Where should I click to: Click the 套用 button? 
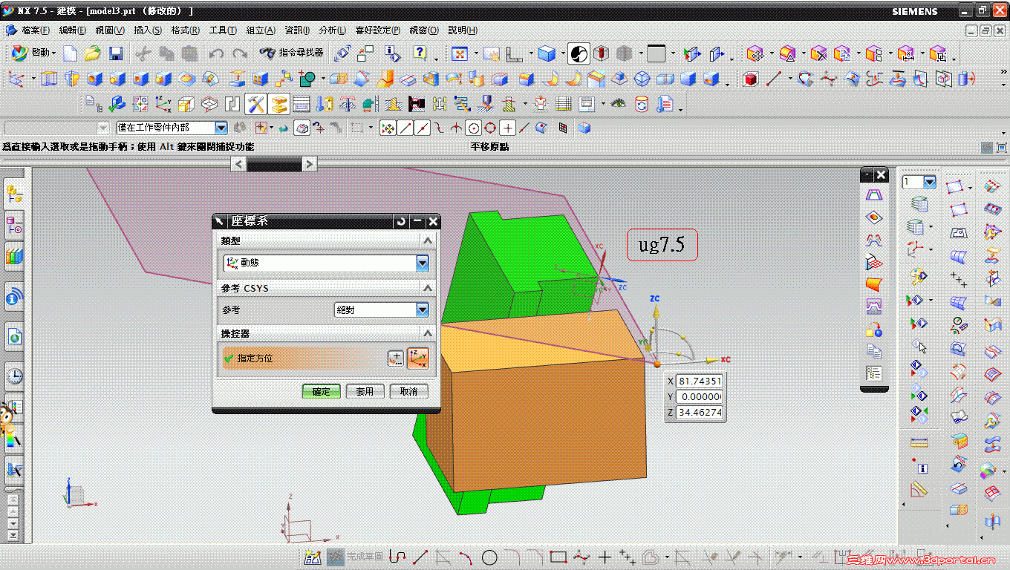pos(365,391)
